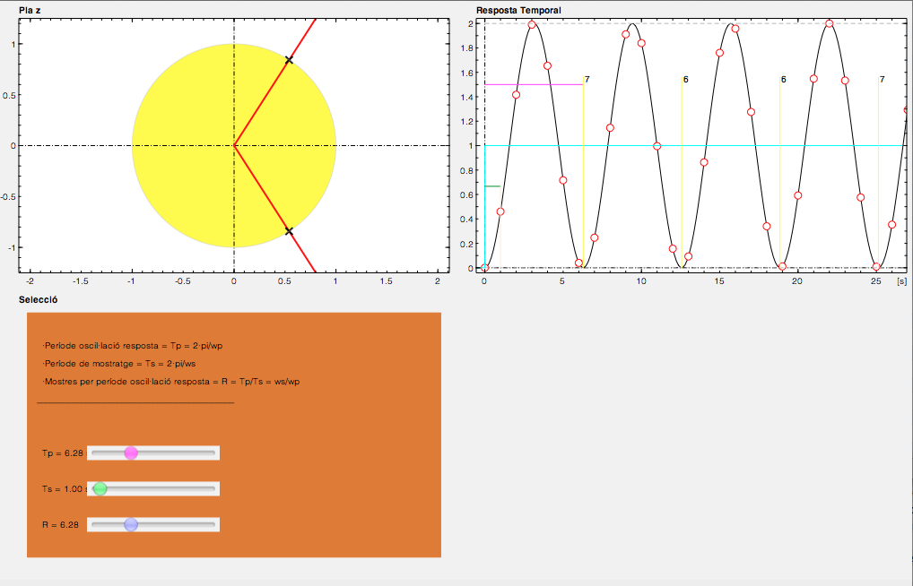Screen dimensions: 913x586
Task: Click the magenta Tp period line in response plot
Action: (x=534, y=85)
